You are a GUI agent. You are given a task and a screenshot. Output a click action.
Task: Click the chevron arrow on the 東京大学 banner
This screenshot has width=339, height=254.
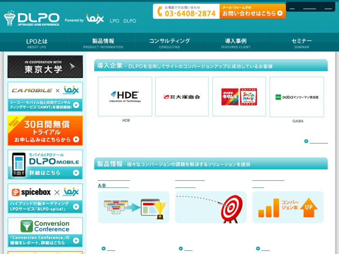tap(72, 66)
